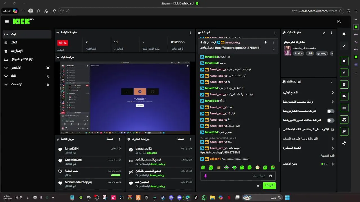
Task: Open the channel actions panel three-dot menu
Action: click(331, 82)
